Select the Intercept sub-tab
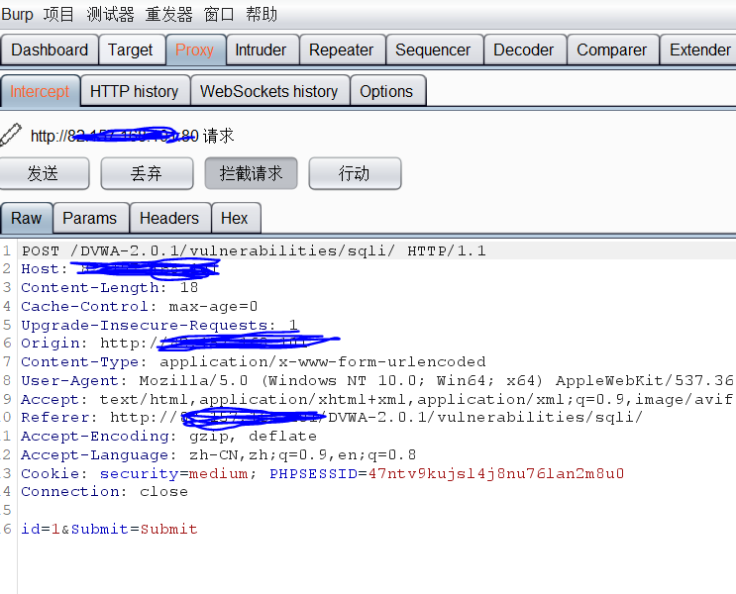 (x=40, y=91)
